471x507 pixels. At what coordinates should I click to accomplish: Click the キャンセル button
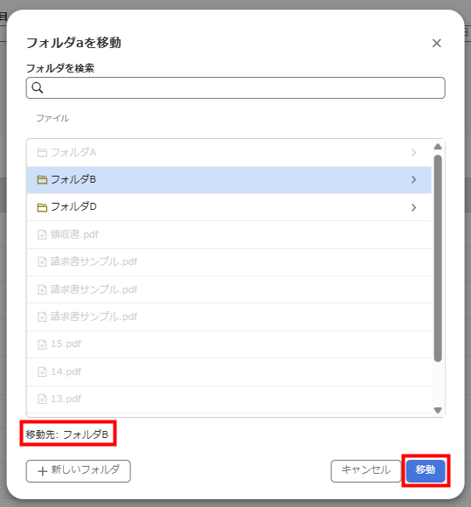[366, 471]
